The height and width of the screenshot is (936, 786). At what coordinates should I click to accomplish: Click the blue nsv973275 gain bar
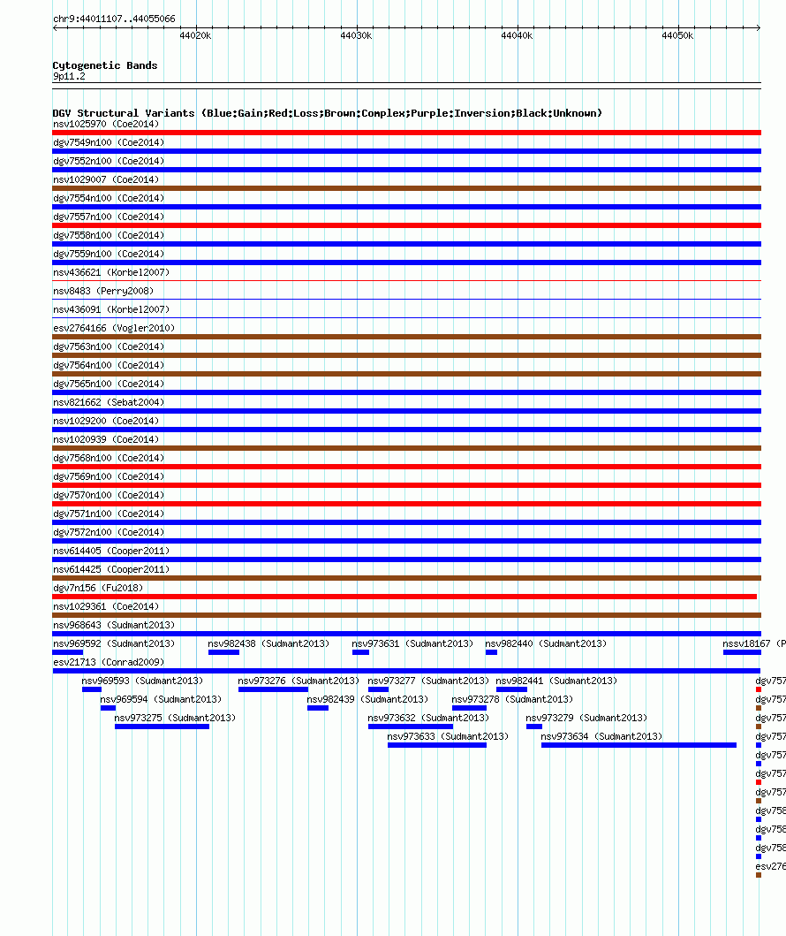(162, 727)
